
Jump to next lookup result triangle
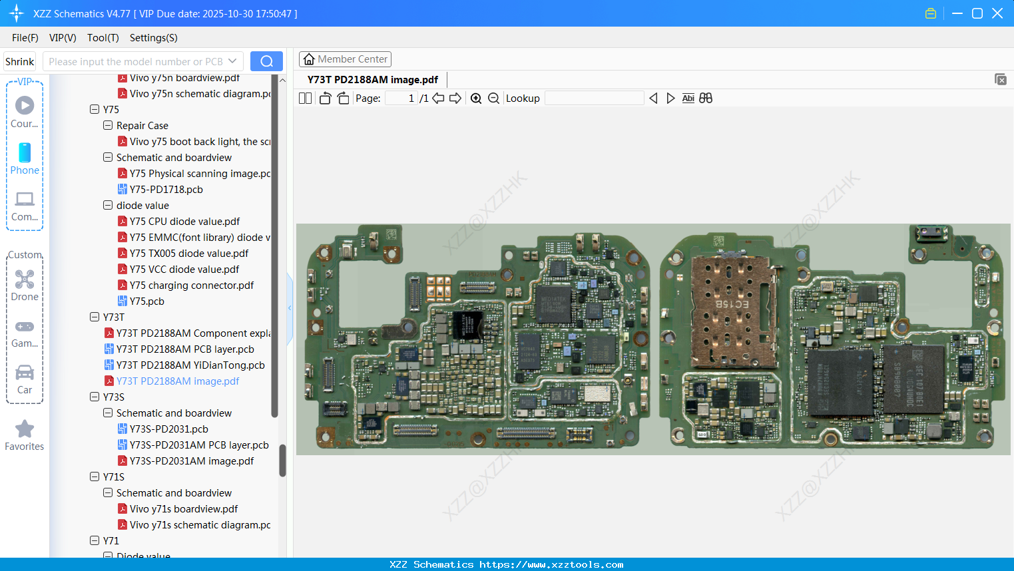pos(670,98)
